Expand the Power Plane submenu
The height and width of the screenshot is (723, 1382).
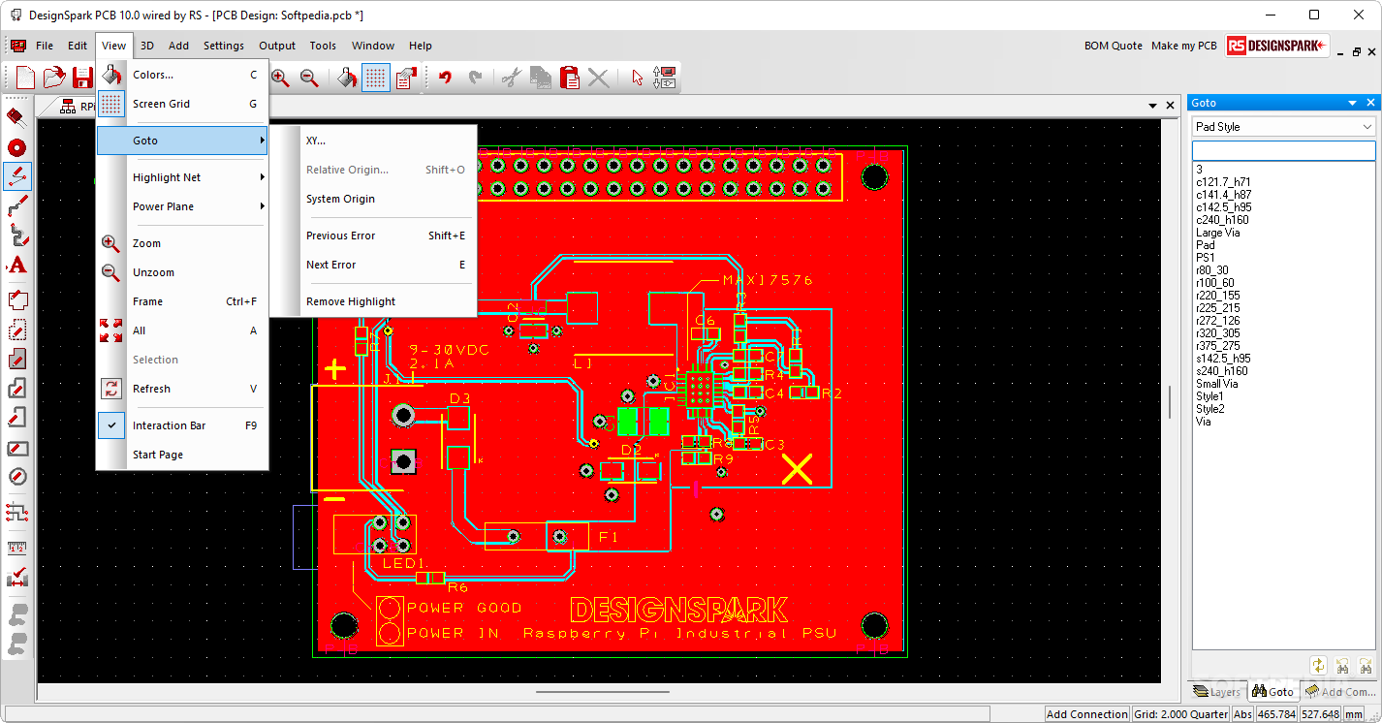(182, 206)
